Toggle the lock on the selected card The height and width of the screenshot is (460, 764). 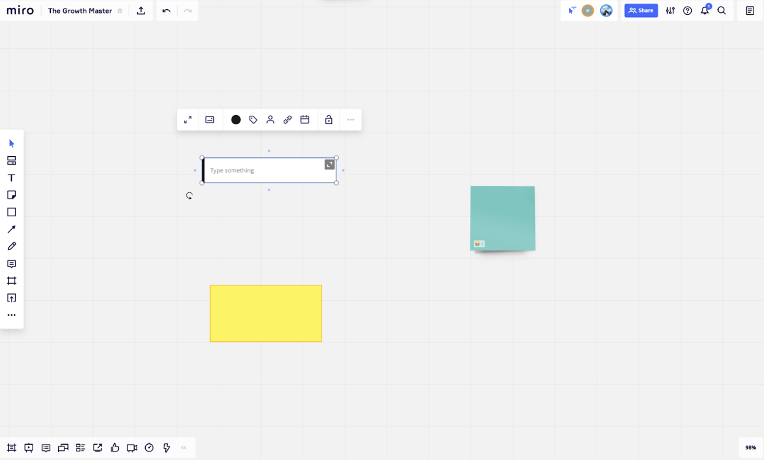point(328,119)
